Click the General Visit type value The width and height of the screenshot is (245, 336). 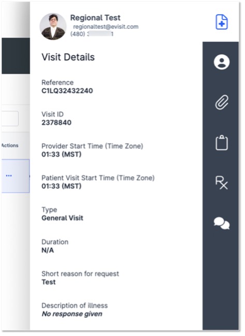[62, 218]
